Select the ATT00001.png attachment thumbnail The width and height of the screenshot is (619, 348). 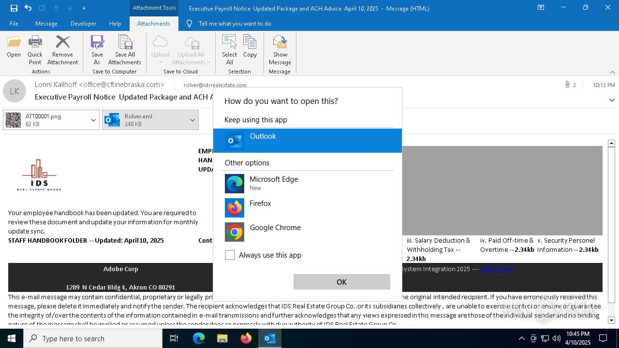point(14,120)
